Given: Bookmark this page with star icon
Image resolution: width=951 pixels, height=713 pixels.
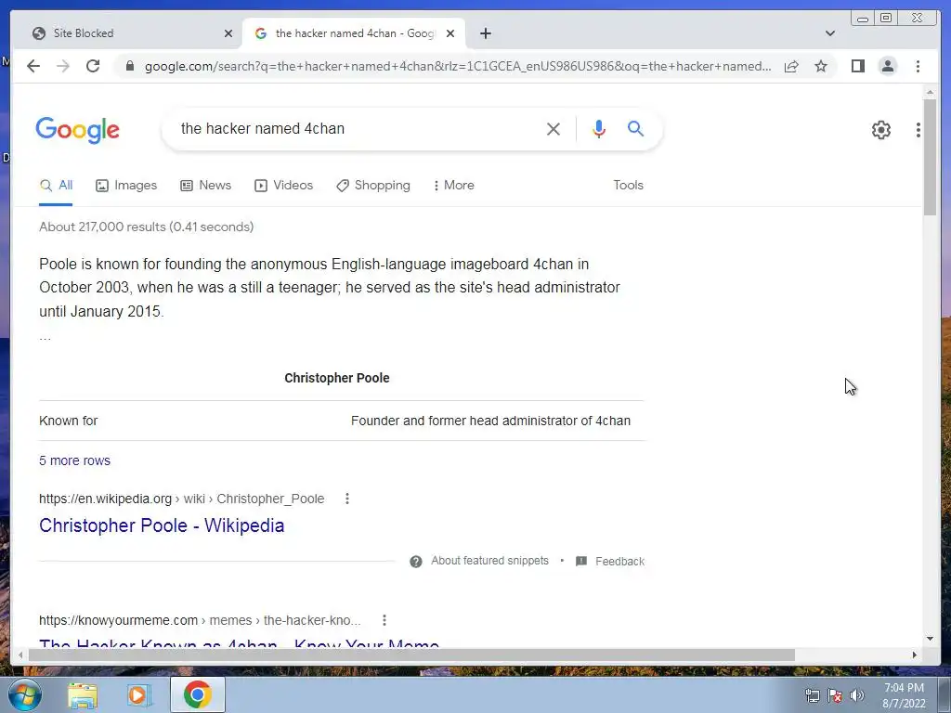Looking at the screenshot, I should (x=821, y=66).
